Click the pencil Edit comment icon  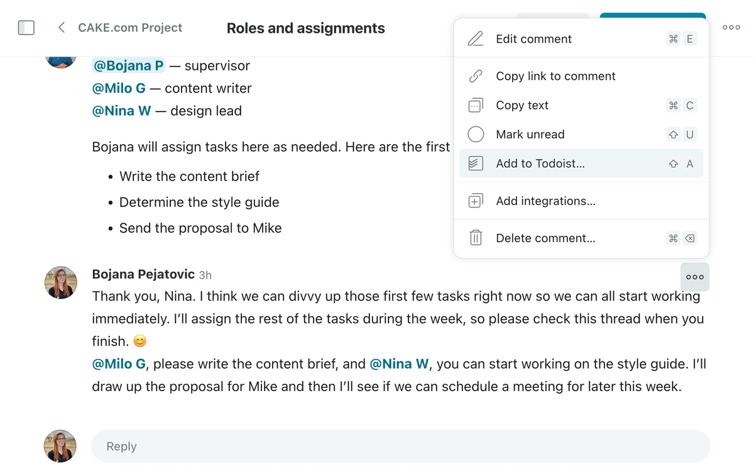click(x=476, y=39)
